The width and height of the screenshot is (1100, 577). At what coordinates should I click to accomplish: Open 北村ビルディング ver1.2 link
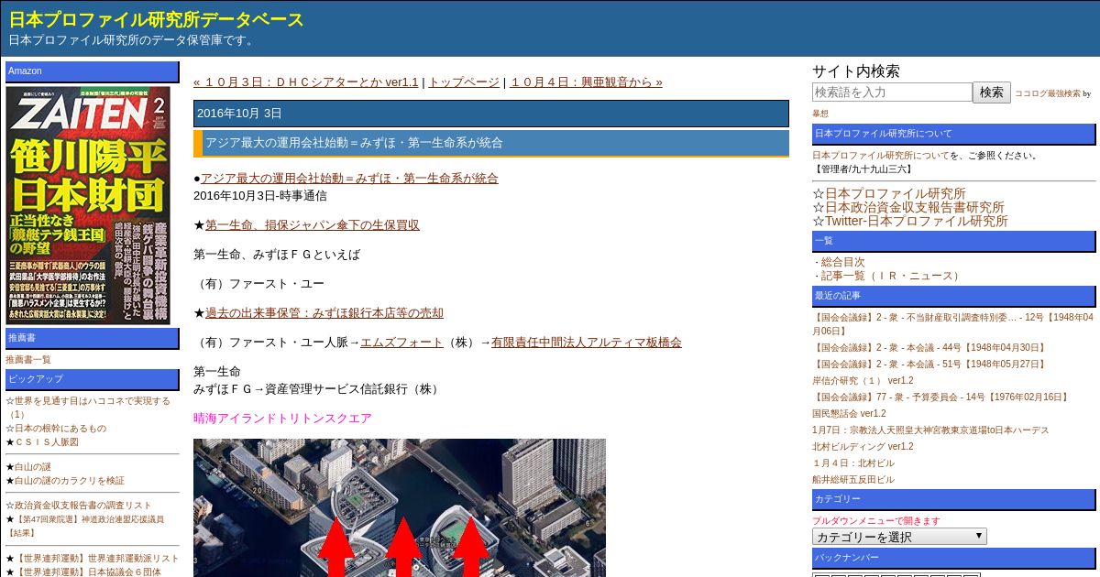(863, 447)
